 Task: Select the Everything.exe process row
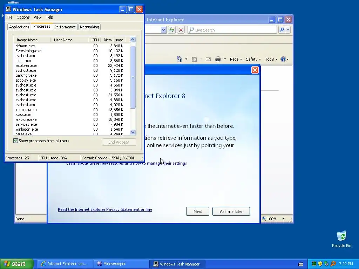click(70, 51)
